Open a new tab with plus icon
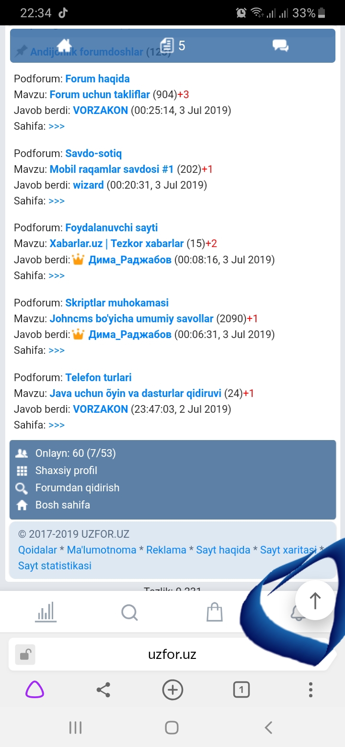Screen dimensions: 345x747 tap(172, 690)
